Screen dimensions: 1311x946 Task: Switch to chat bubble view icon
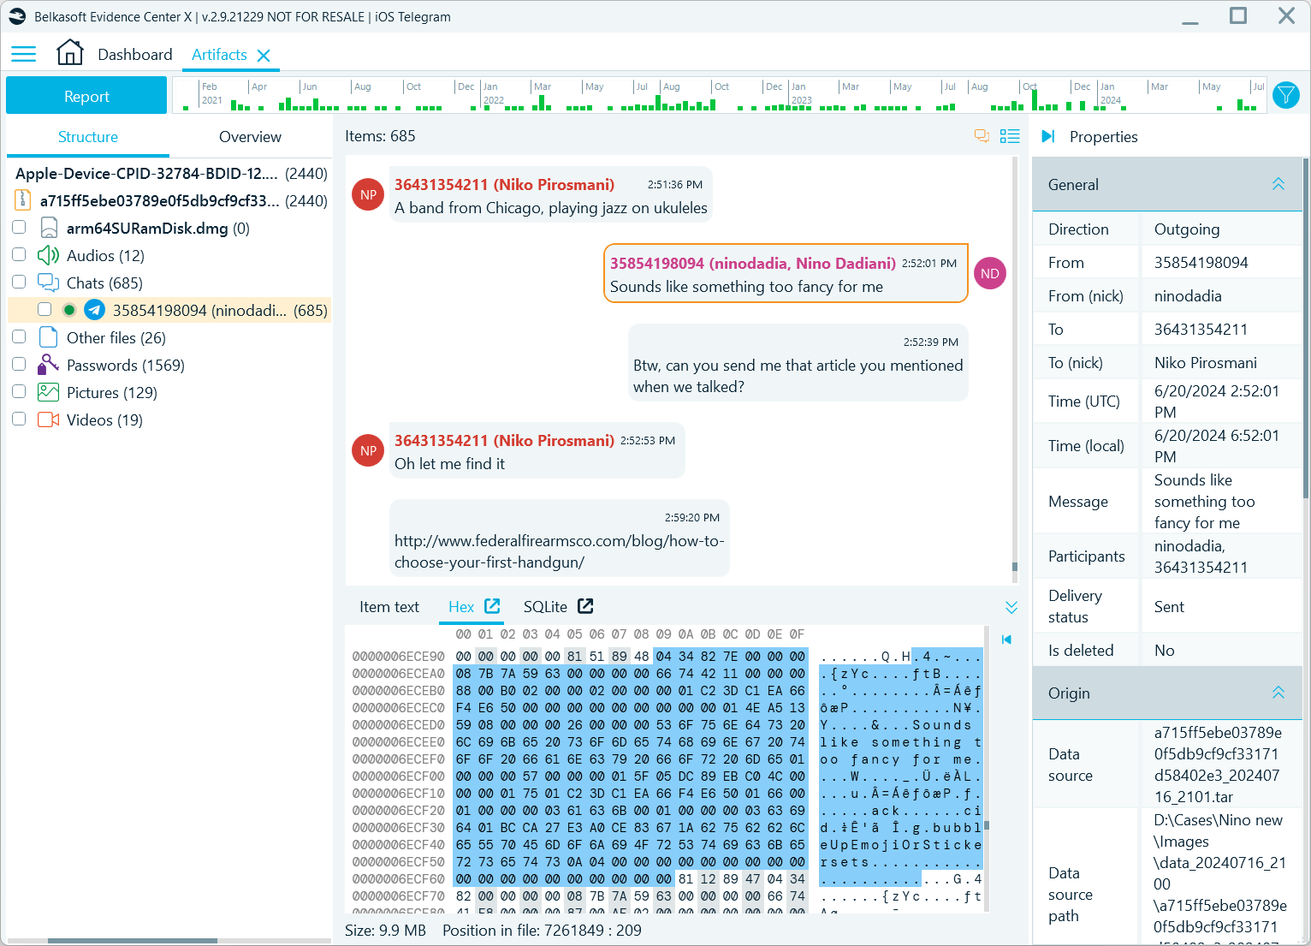(x=982, y=136)
